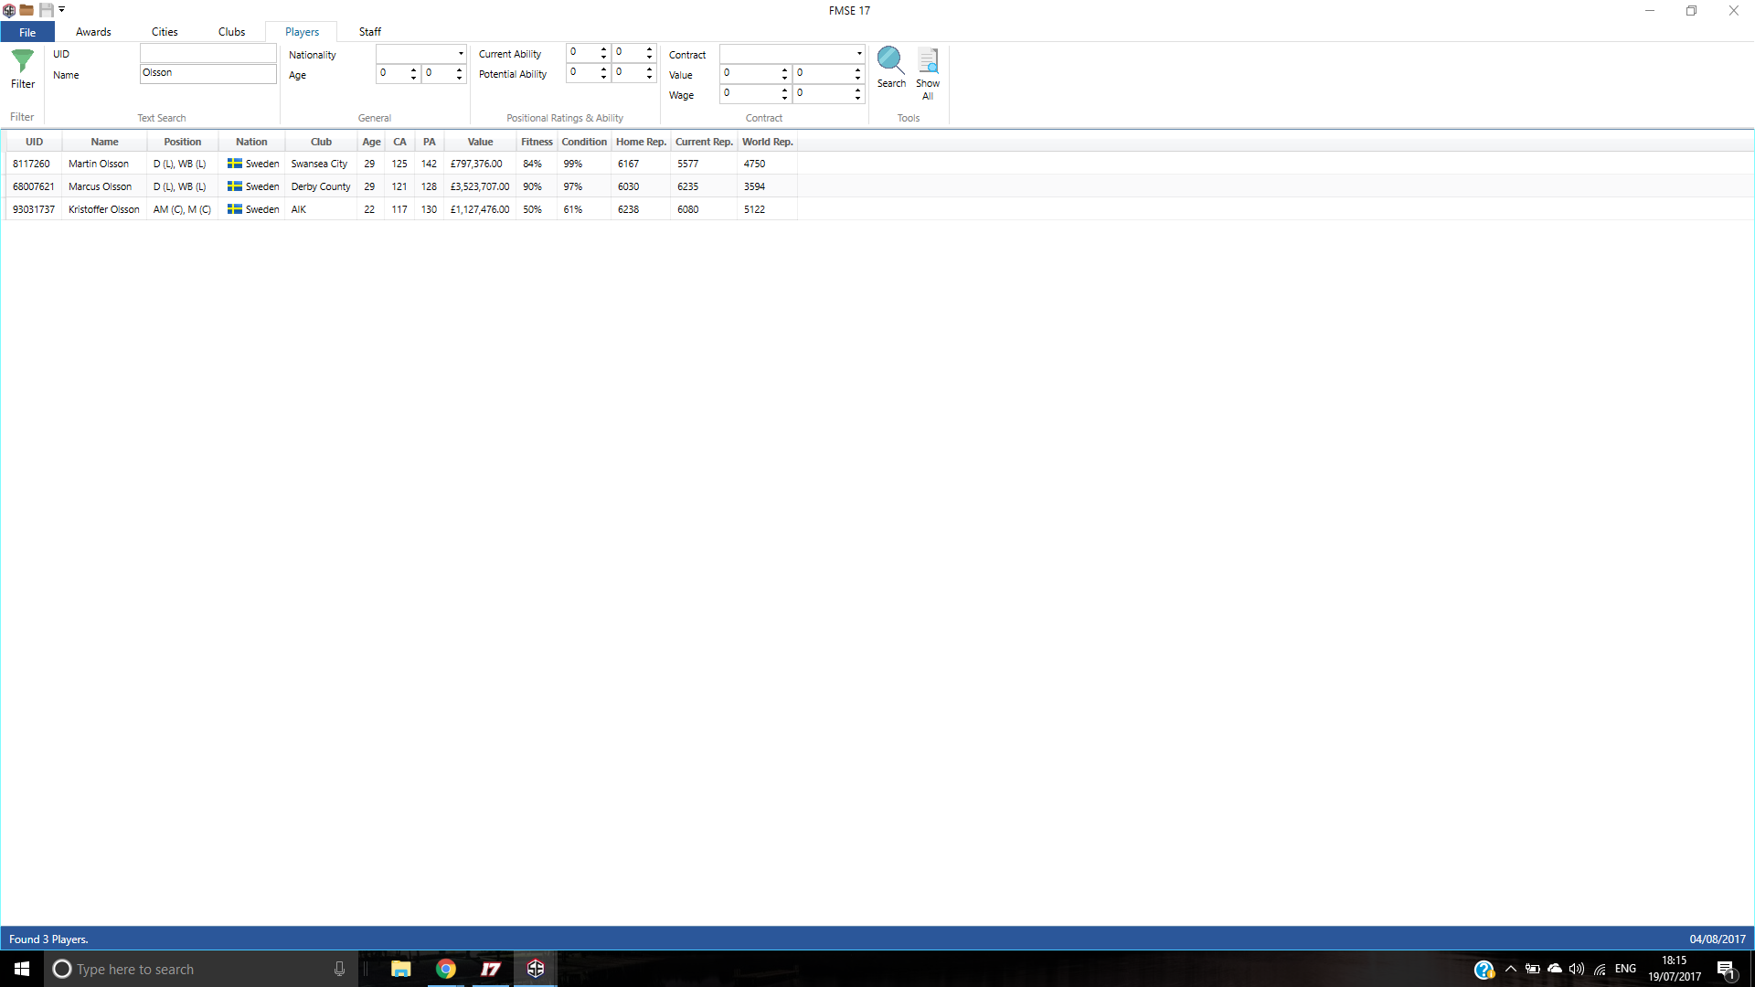Switch to the Awards tab

coord(93,32)
